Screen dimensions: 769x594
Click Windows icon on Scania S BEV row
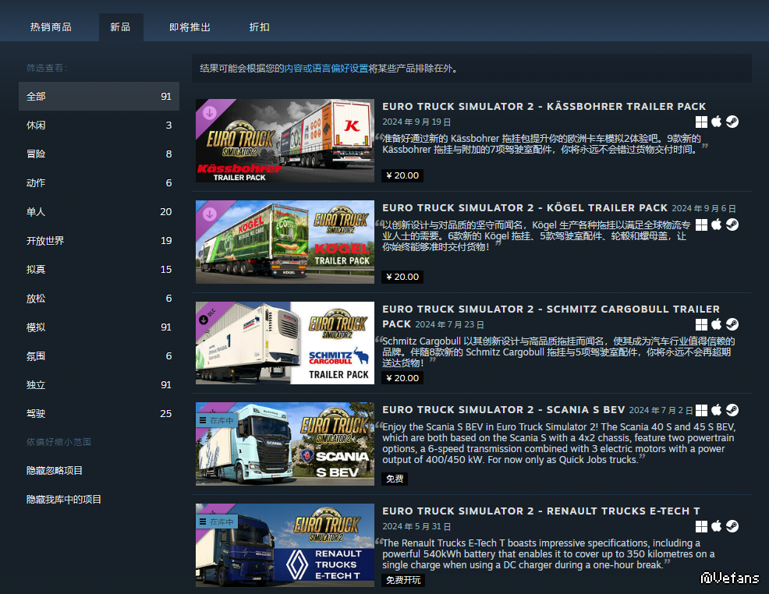point(701,410)
